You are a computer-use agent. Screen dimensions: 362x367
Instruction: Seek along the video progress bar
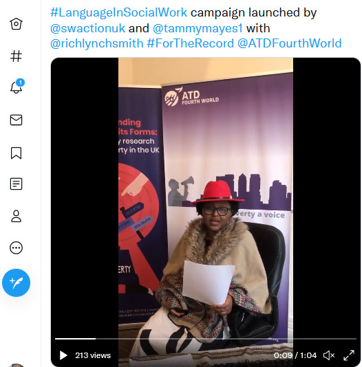click(206, 339)
